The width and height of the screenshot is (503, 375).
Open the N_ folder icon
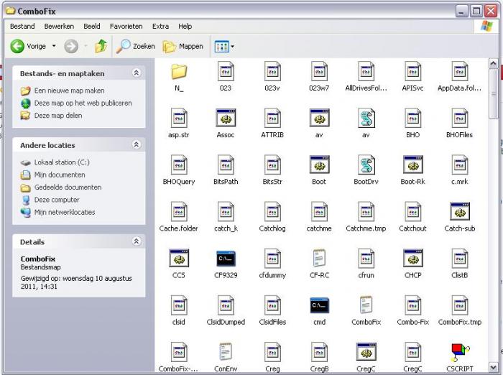(179, 71)
